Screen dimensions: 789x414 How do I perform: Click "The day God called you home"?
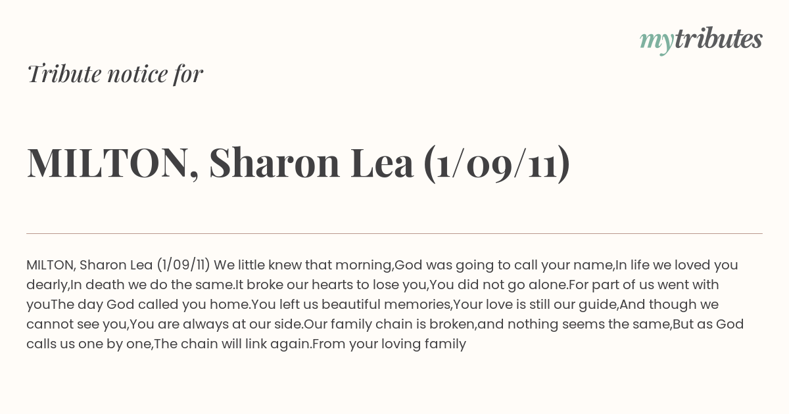149,304
